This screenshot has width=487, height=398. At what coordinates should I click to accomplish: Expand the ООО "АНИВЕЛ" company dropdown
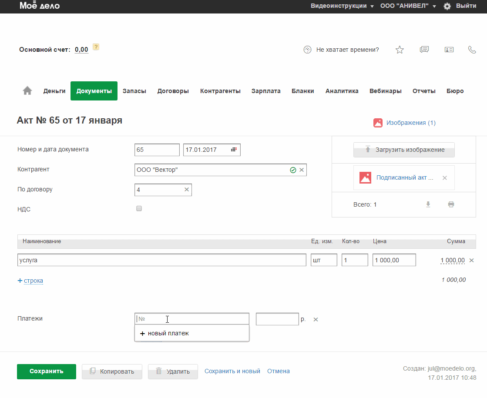408,6
